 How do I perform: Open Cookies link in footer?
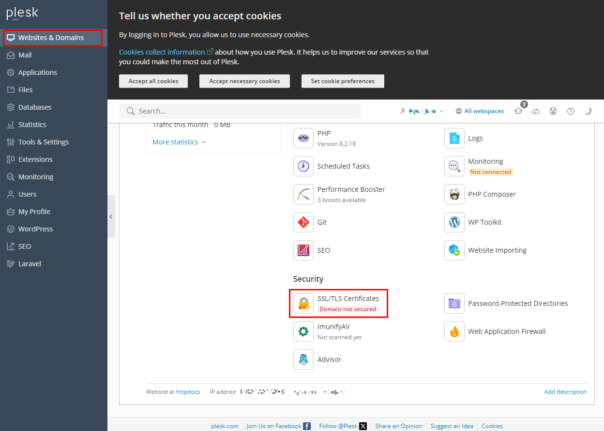pos(492,426)
